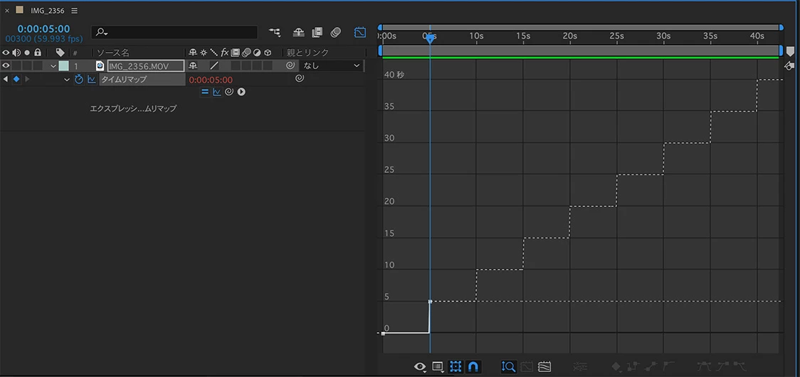The height and width of the screenshot is (377, 800).
Task: Collapse the IMG_2356.MOV layer chevron
Action: click(x=53, y=66)
